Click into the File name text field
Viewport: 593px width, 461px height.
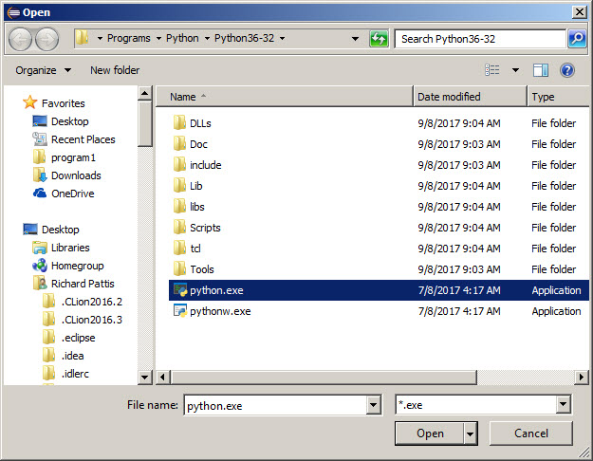274,405
